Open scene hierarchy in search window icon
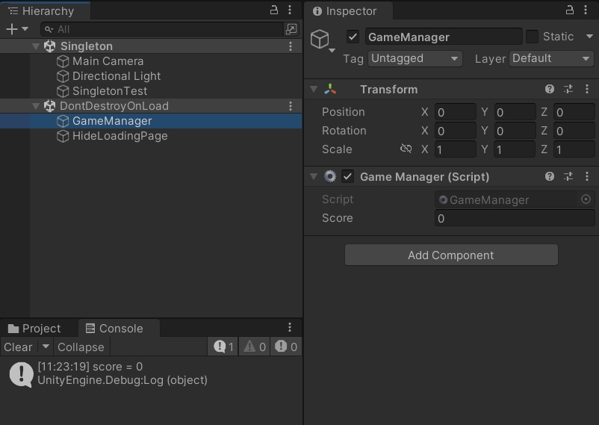Screen dimensions: 599x425 (x=291, y=29)
